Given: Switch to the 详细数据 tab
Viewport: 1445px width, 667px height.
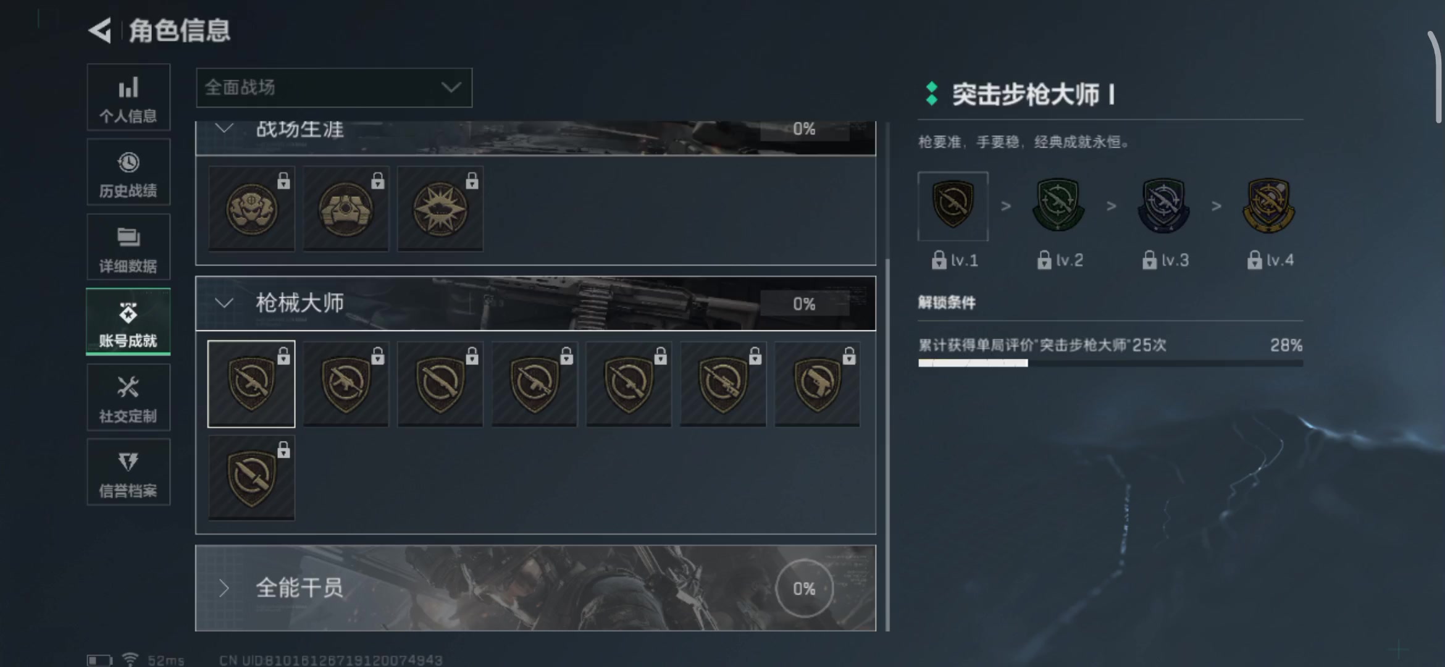Looking at the screenshot, I should tap(128, 247).
